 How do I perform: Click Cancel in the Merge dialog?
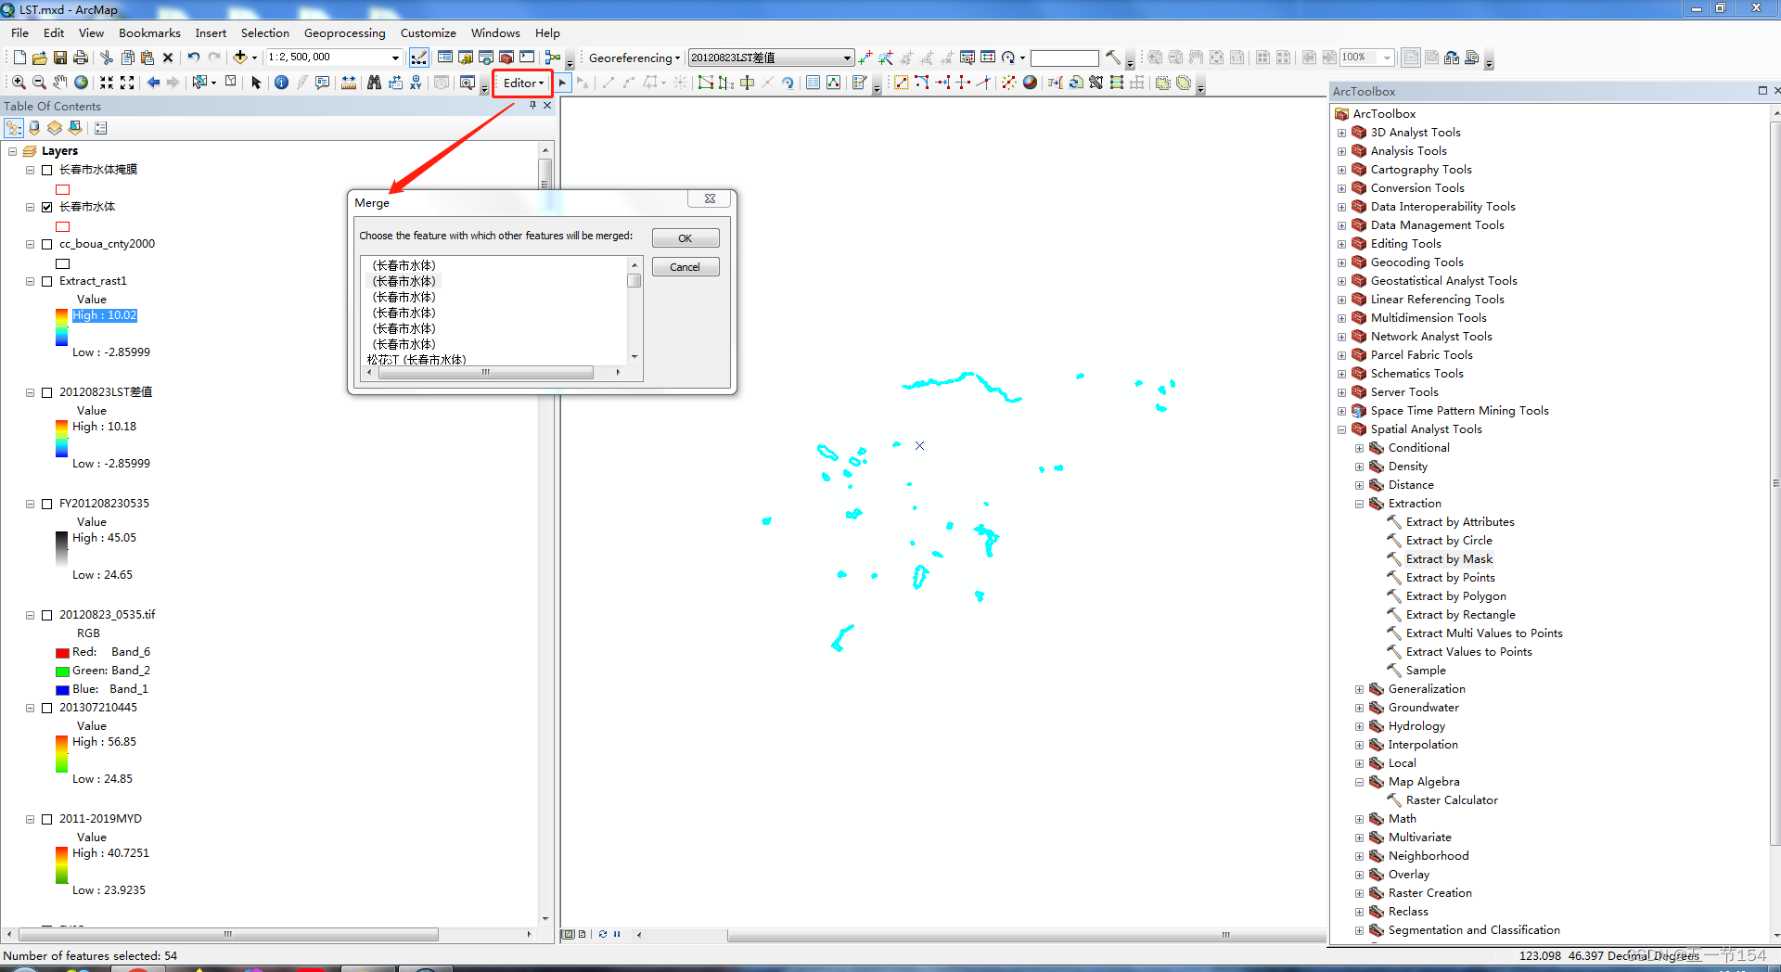685,267
